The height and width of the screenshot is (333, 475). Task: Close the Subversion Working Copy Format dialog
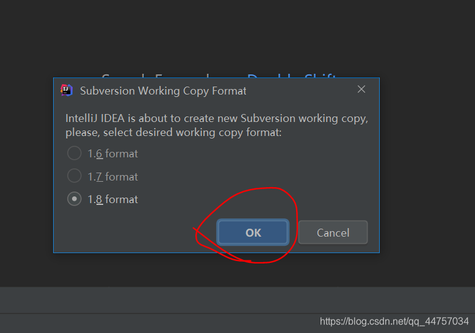pos(361,90)
